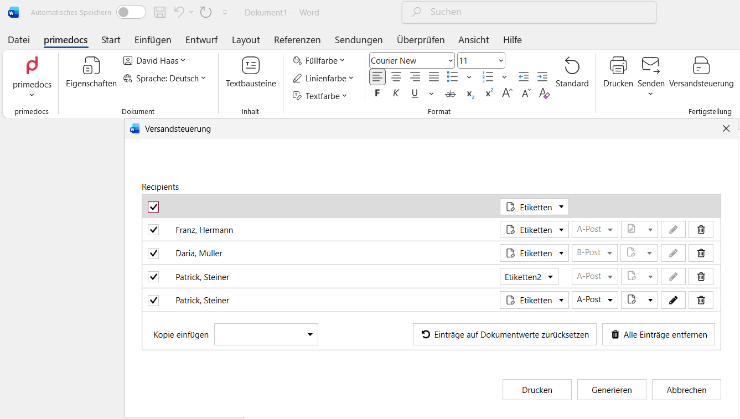This screenshot has width=740, height=419.
Task: Save the document with the disk icon
Action: (160, 12)
